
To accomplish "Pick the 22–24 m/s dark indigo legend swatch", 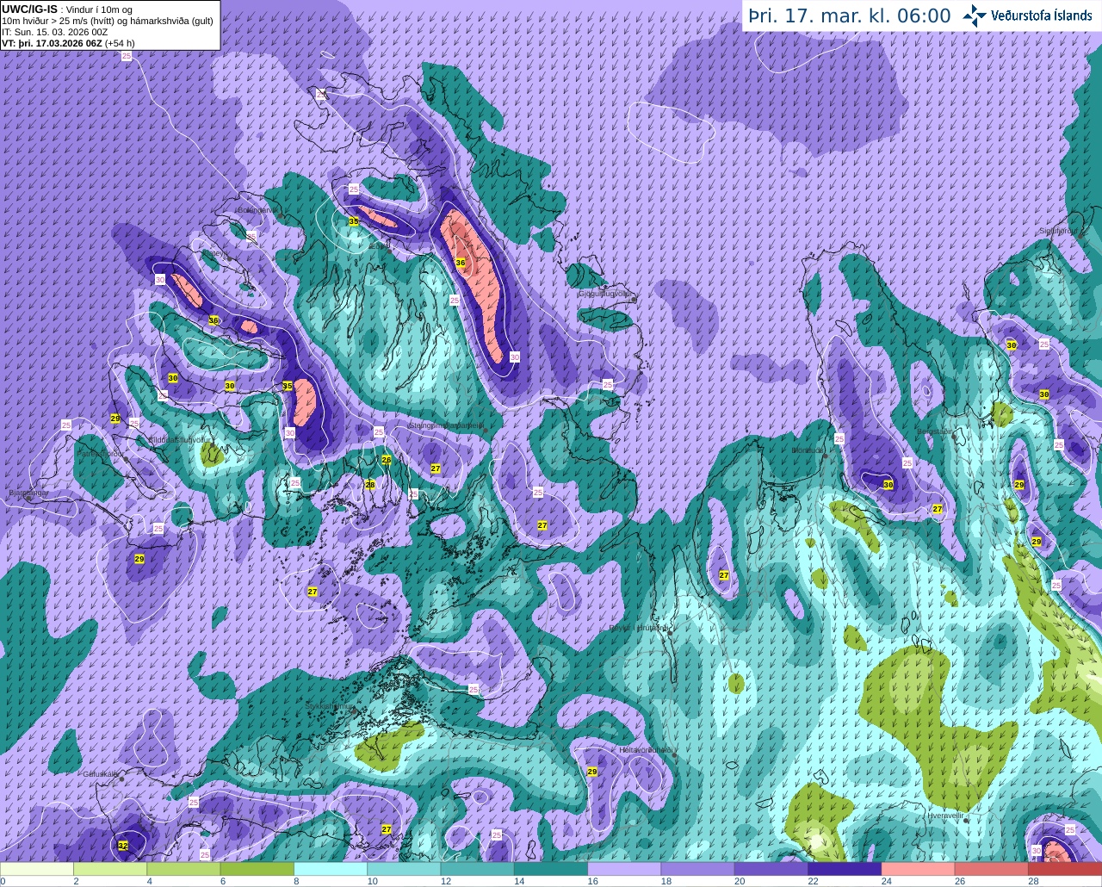I will coord(845,869).
